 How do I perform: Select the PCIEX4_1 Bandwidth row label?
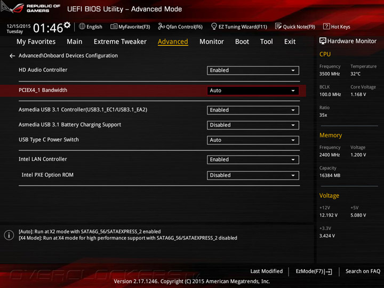coord(43,90)
